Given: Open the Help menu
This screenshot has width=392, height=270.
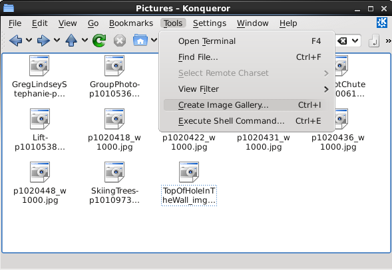Looking at the screenshot, I should coord(288,23).
